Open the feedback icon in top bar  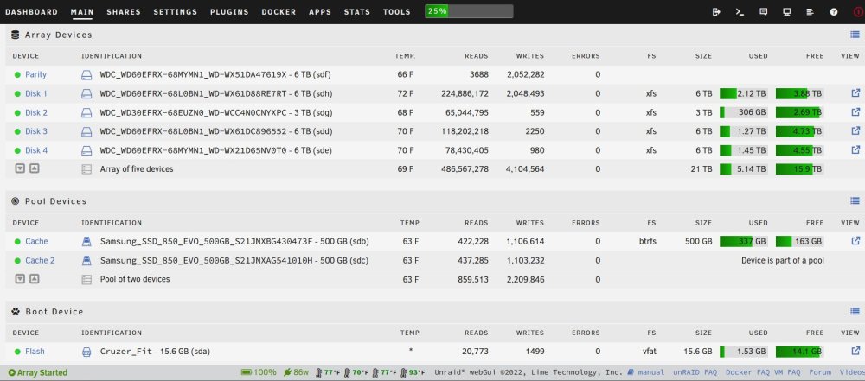(764, 11)
